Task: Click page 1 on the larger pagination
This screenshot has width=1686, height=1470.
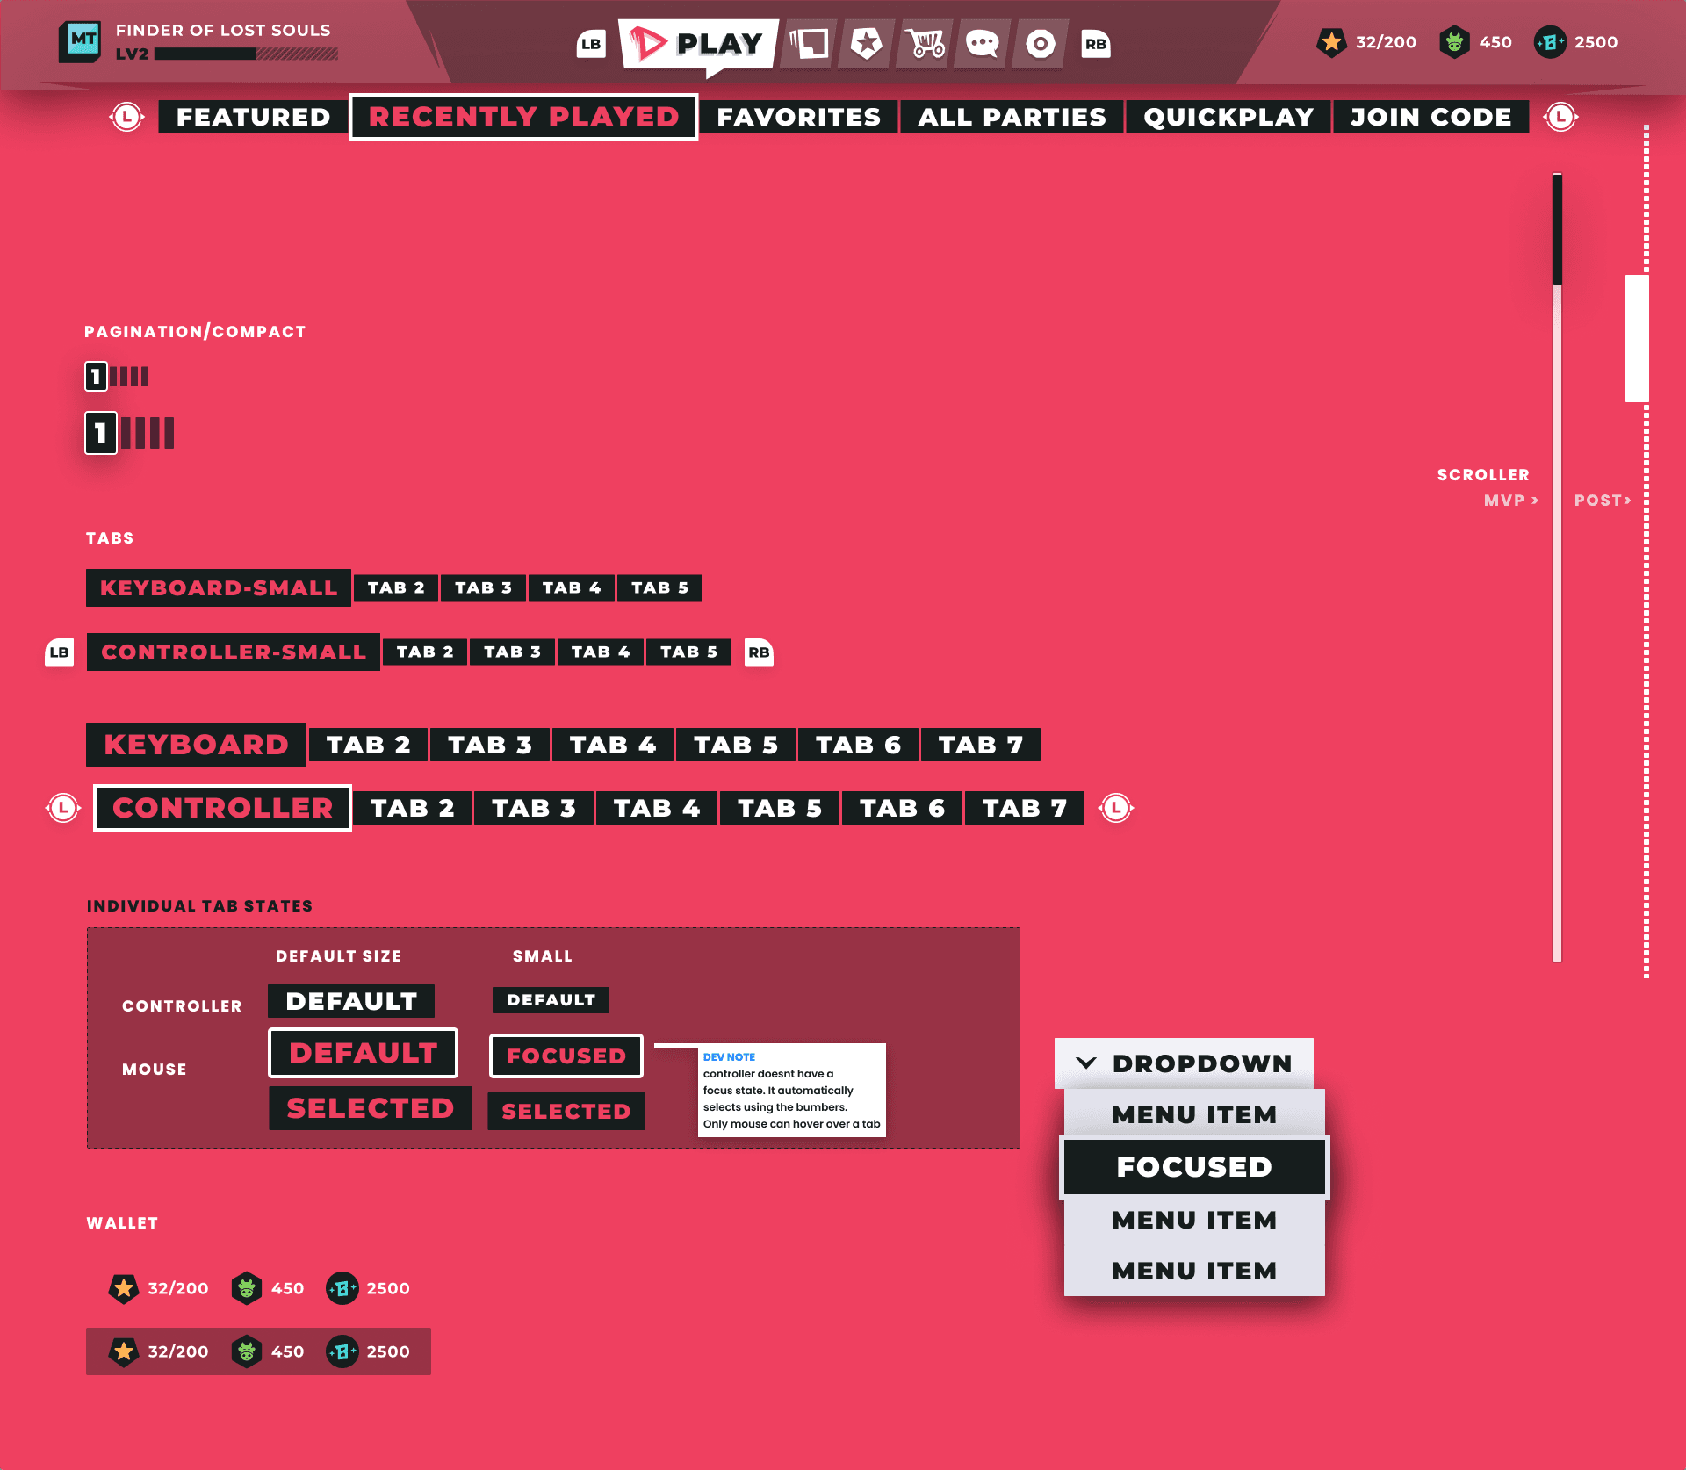Action: 101,433
